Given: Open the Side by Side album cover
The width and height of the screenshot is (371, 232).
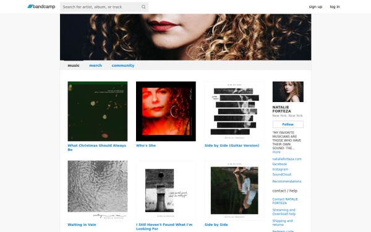Looking at the screenshot, I should click(x=234, y=191).
